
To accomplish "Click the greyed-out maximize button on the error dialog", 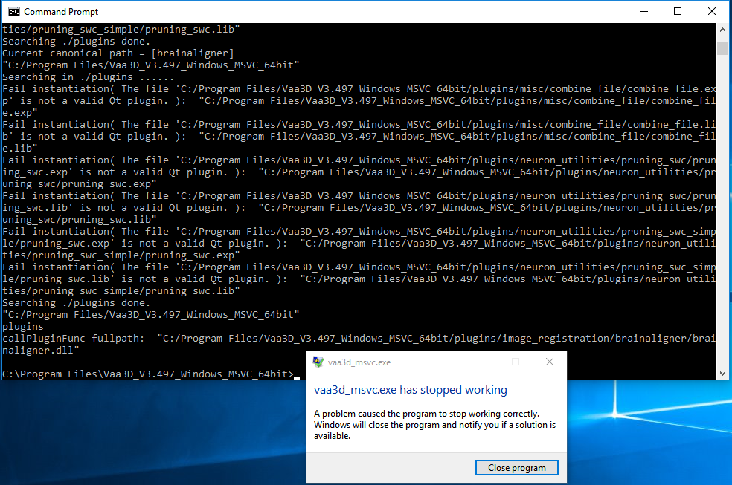I will (515, 362).
